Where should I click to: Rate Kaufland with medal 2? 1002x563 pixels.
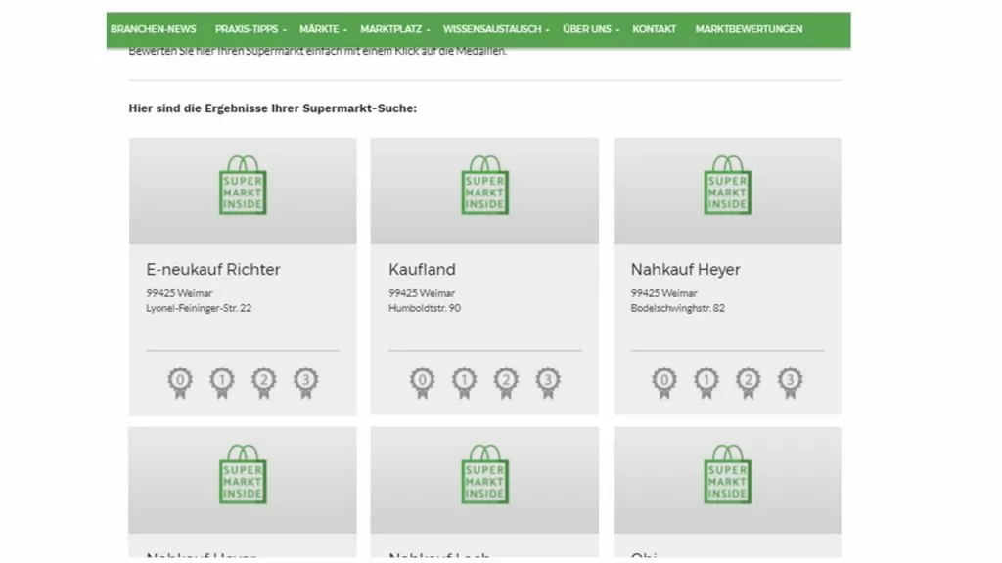coord(506,382)
